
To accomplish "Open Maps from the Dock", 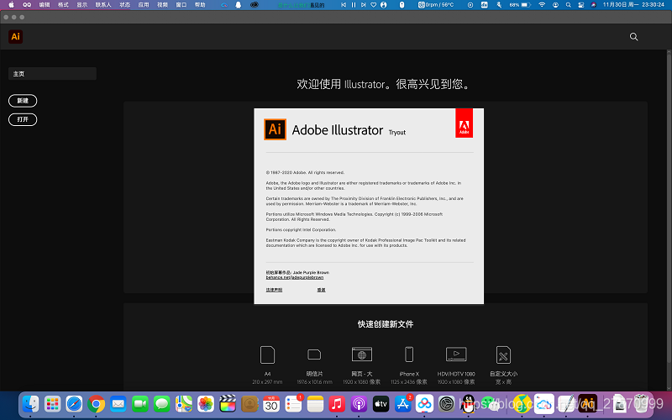I will click(x=183, y=404).
